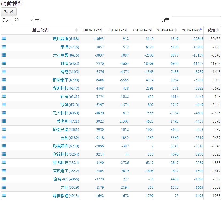Click the list icon beside 精測(6510)
The width and height of the screenshot is (223, 201).
tap(4, 104)
